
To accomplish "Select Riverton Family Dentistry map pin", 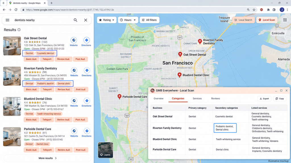I will pos(200,42).
